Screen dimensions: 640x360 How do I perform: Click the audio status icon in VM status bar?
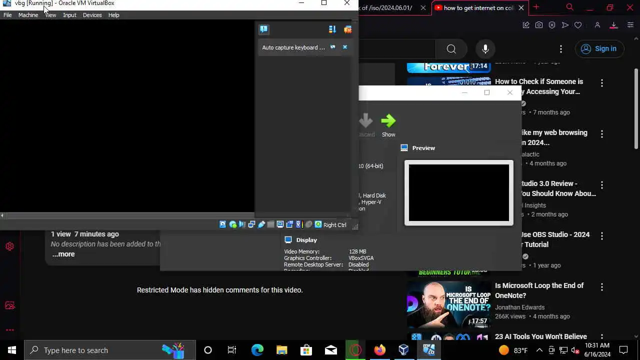click(242, 225)
